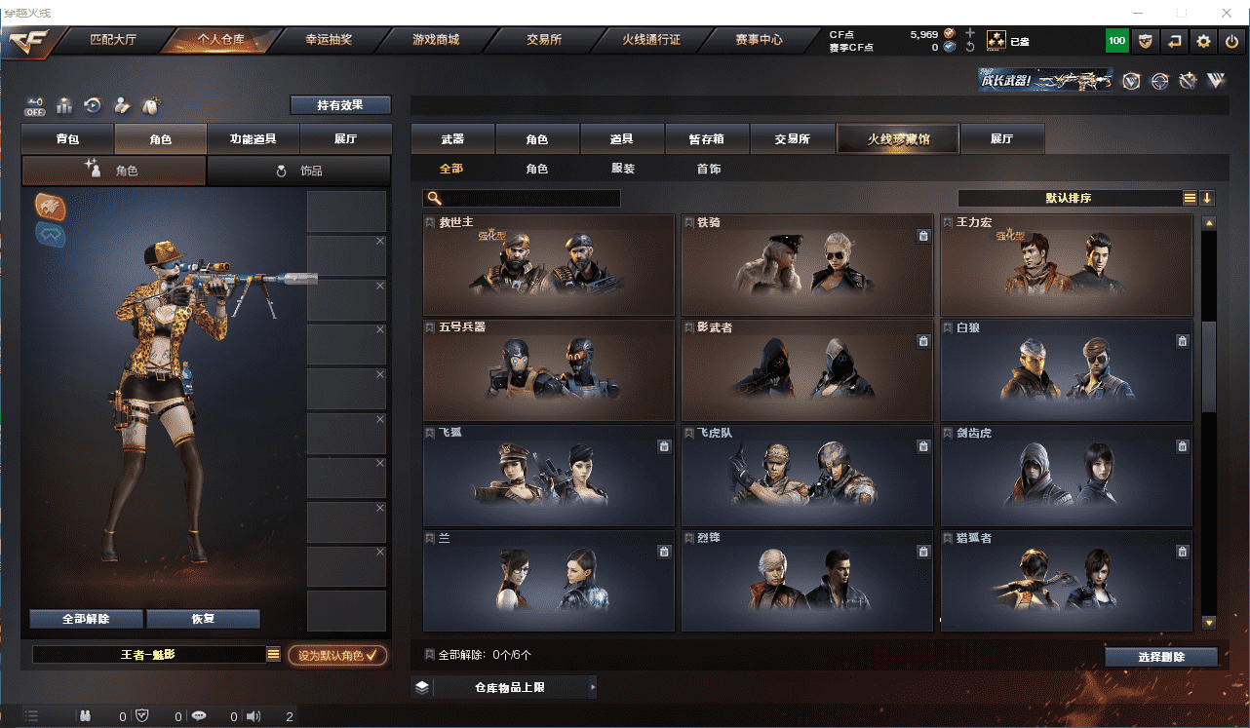Viewport: 1250px width, 728px height.
Task: Click the gold V shield icon
Action: pos(1131,81)
